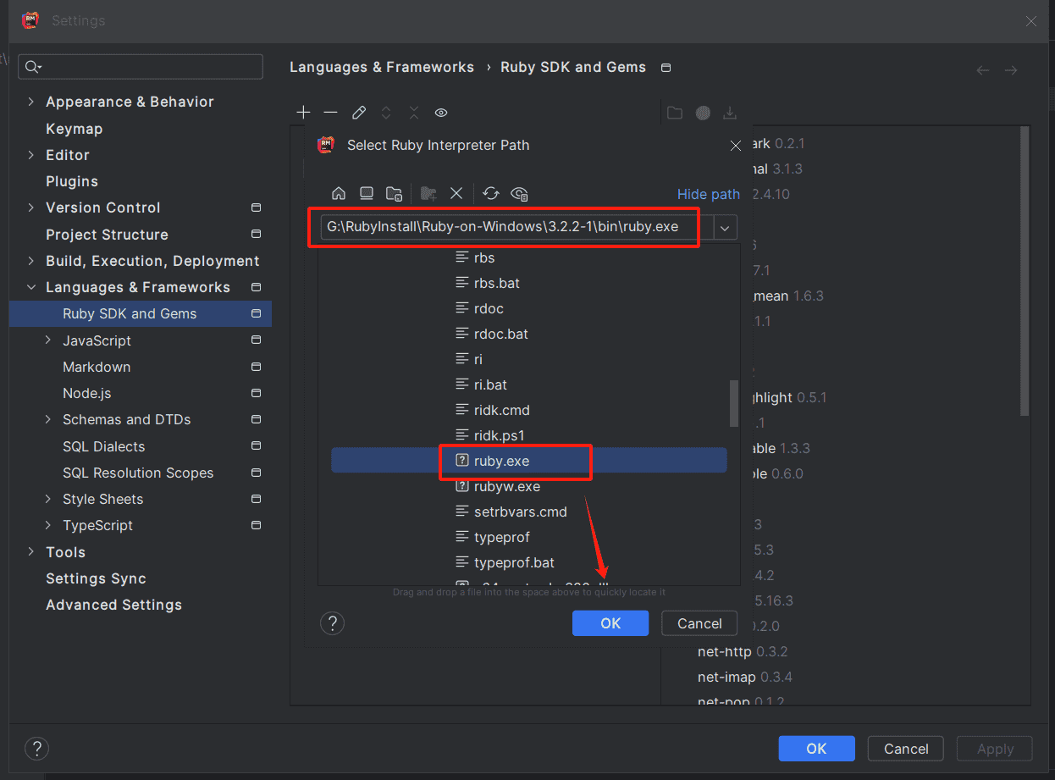
Task: Expand Build, Execution, Deployment group
Action: pyautogui.click(x=31, y=261)
